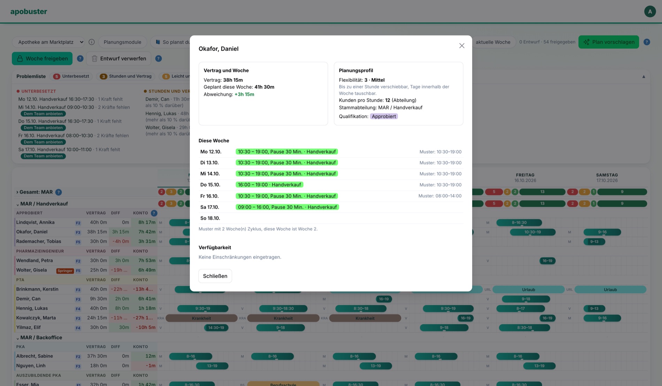Viewport: 662px width, 386px height.
Task: Close the Okafor, Daniel dialog with X
Action: point(462,46)
